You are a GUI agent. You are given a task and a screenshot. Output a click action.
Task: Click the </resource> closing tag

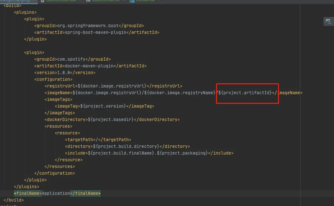pyautogui.click(x=69, y=160)
